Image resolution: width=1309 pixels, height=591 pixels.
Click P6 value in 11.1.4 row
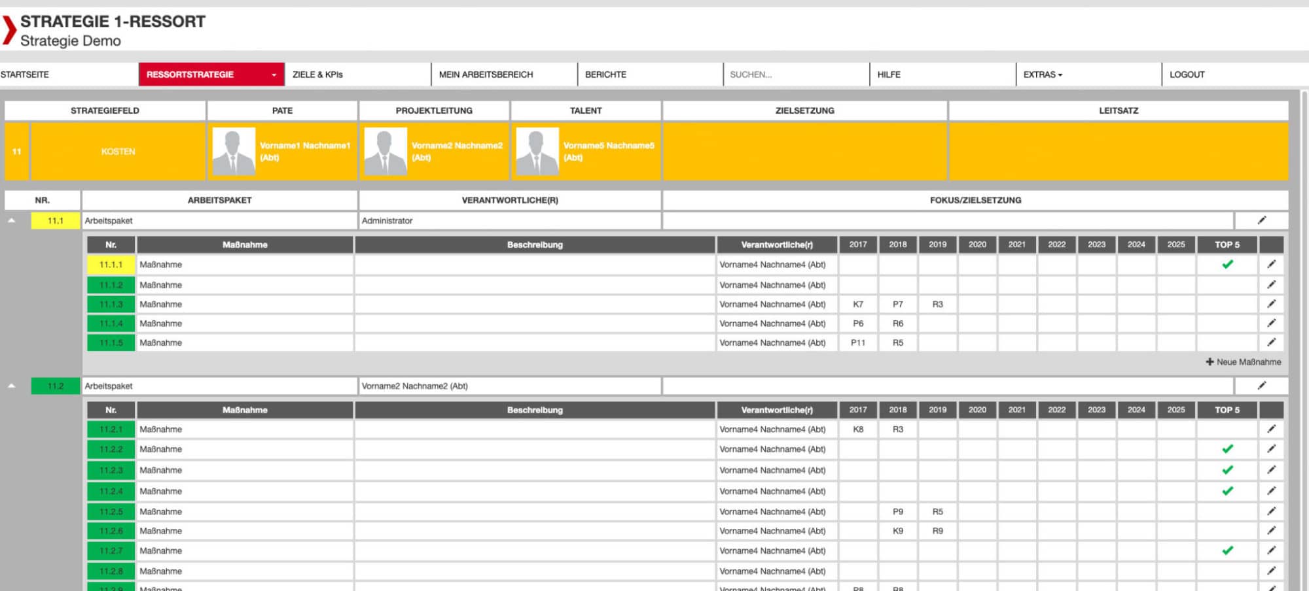tap(858, 323)
